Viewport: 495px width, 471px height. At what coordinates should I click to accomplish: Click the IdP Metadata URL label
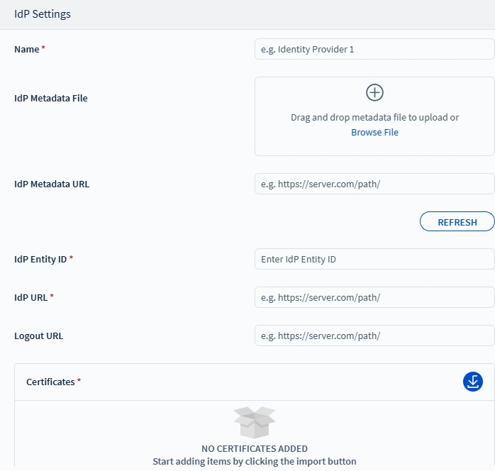52,184
